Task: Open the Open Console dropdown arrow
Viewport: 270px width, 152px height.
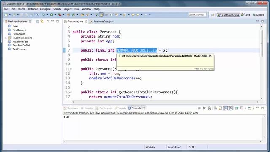Action: [x=254, y=108]
